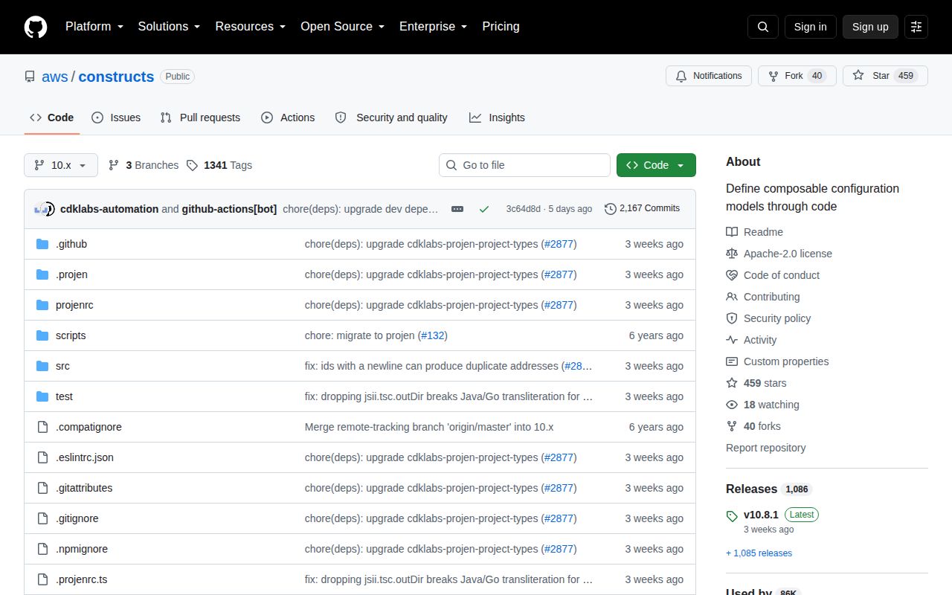Open the 2,167 Commits history
952x595 pixels.
(643, 208)
